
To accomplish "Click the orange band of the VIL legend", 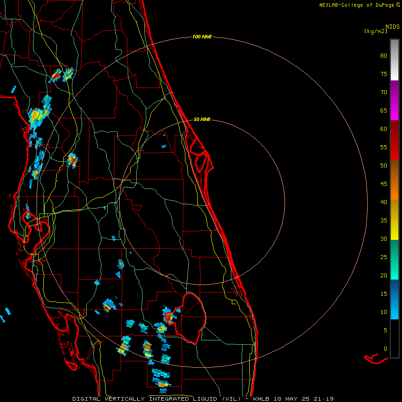I will [394, 180].
